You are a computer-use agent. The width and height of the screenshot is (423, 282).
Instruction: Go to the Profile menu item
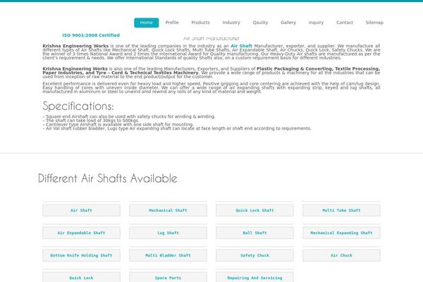(172, 23)
